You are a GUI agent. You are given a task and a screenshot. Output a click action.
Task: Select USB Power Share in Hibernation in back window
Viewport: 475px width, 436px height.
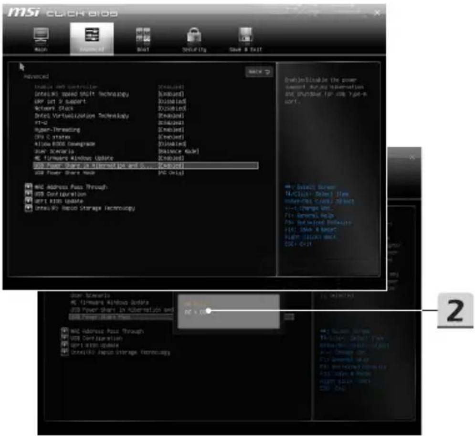click(x=121, y=310)
